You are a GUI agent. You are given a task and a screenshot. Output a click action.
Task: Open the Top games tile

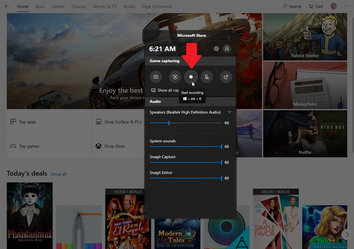coord(49,146)
